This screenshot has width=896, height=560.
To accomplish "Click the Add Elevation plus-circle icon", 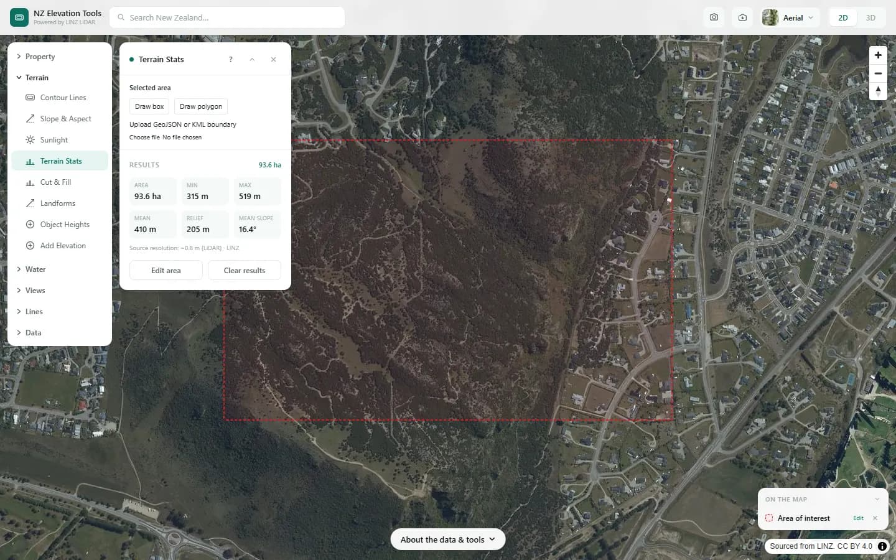I will (x=30, y=246).
